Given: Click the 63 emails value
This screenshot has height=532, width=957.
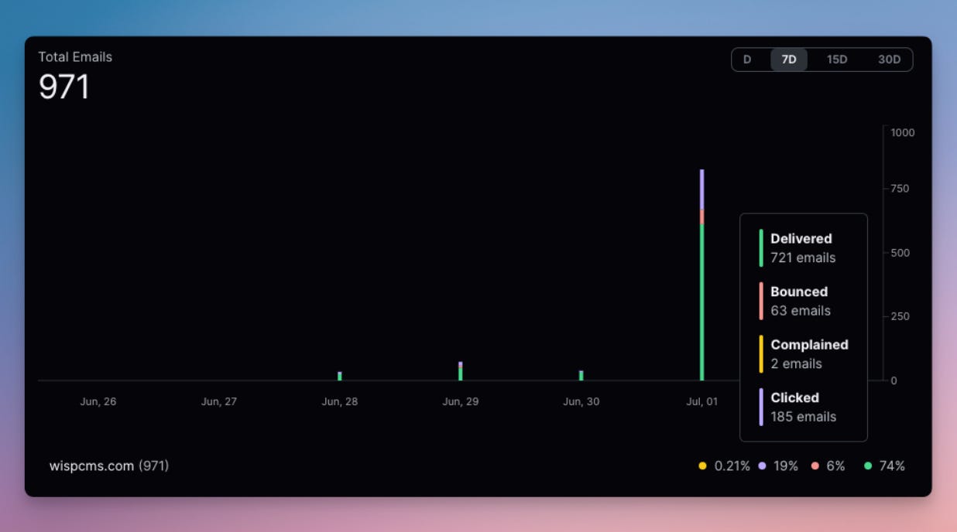Looking at the screenshot, I should click(x=801, y=311).
